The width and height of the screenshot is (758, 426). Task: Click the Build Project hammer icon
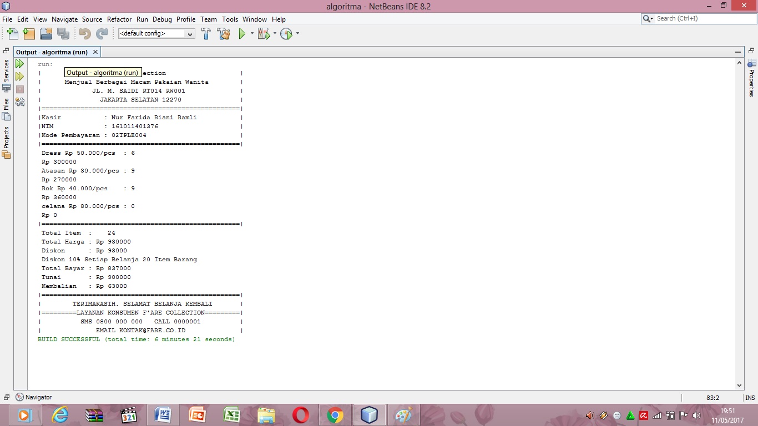(x=206, y=34)
